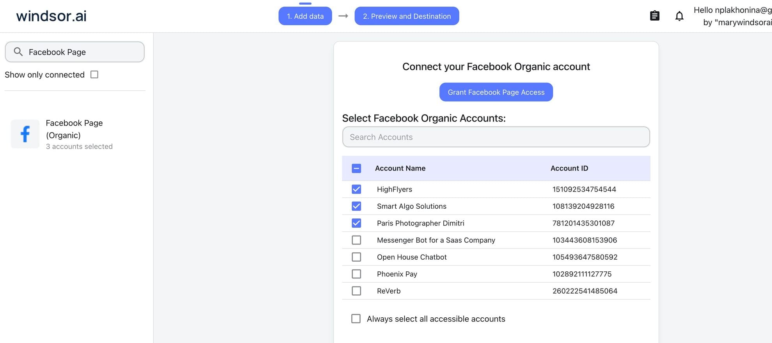Toggle the select-all header checkbox
The width and height of the screenshot is (772, 343).
point(356,168)
